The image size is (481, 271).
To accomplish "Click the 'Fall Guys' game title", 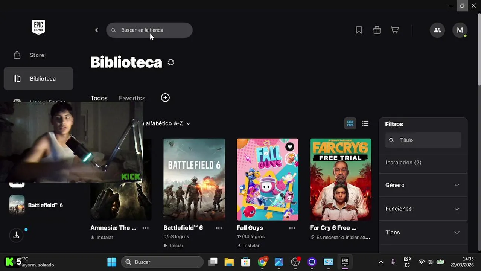I will point(250,228).
